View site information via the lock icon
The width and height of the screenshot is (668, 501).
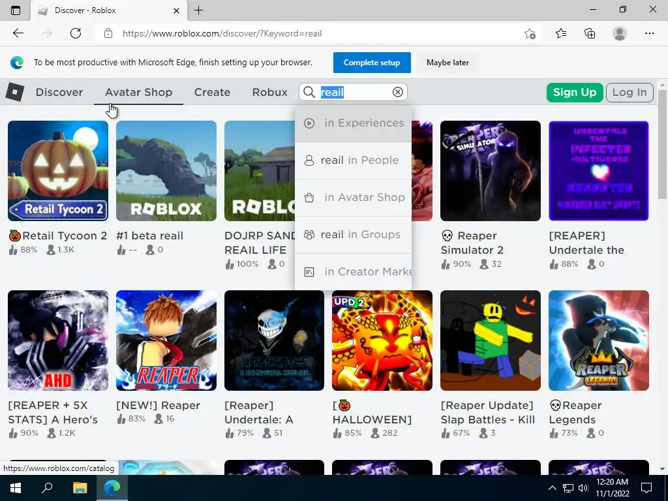click(x=108, y=33)
